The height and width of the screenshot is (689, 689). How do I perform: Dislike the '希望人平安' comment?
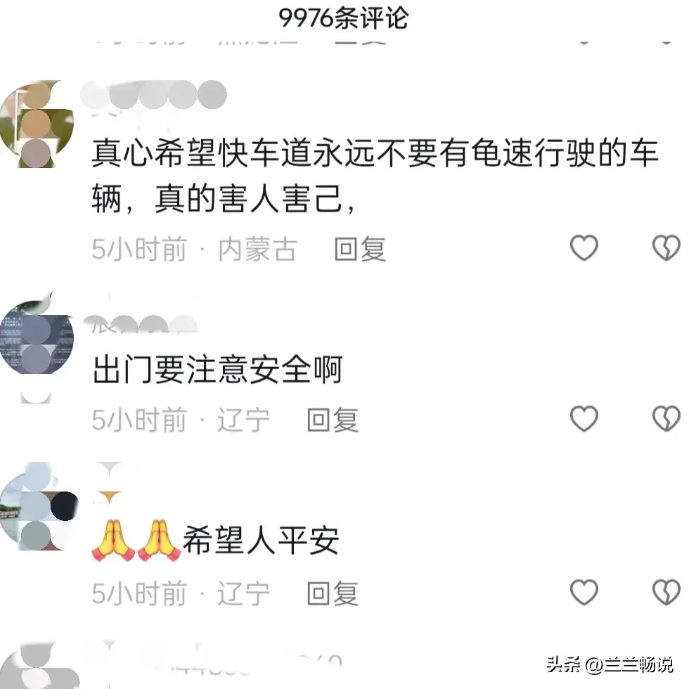tap(667, 592)
